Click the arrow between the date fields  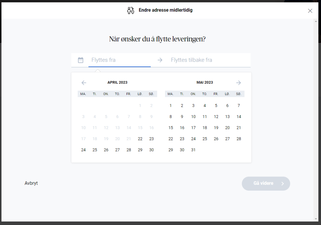(x=160, y=60)
